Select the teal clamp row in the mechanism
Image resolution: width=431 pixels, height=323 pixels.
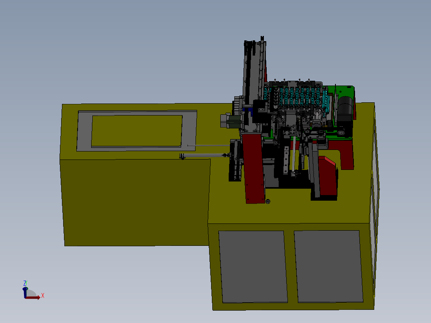tap(296, 96)
